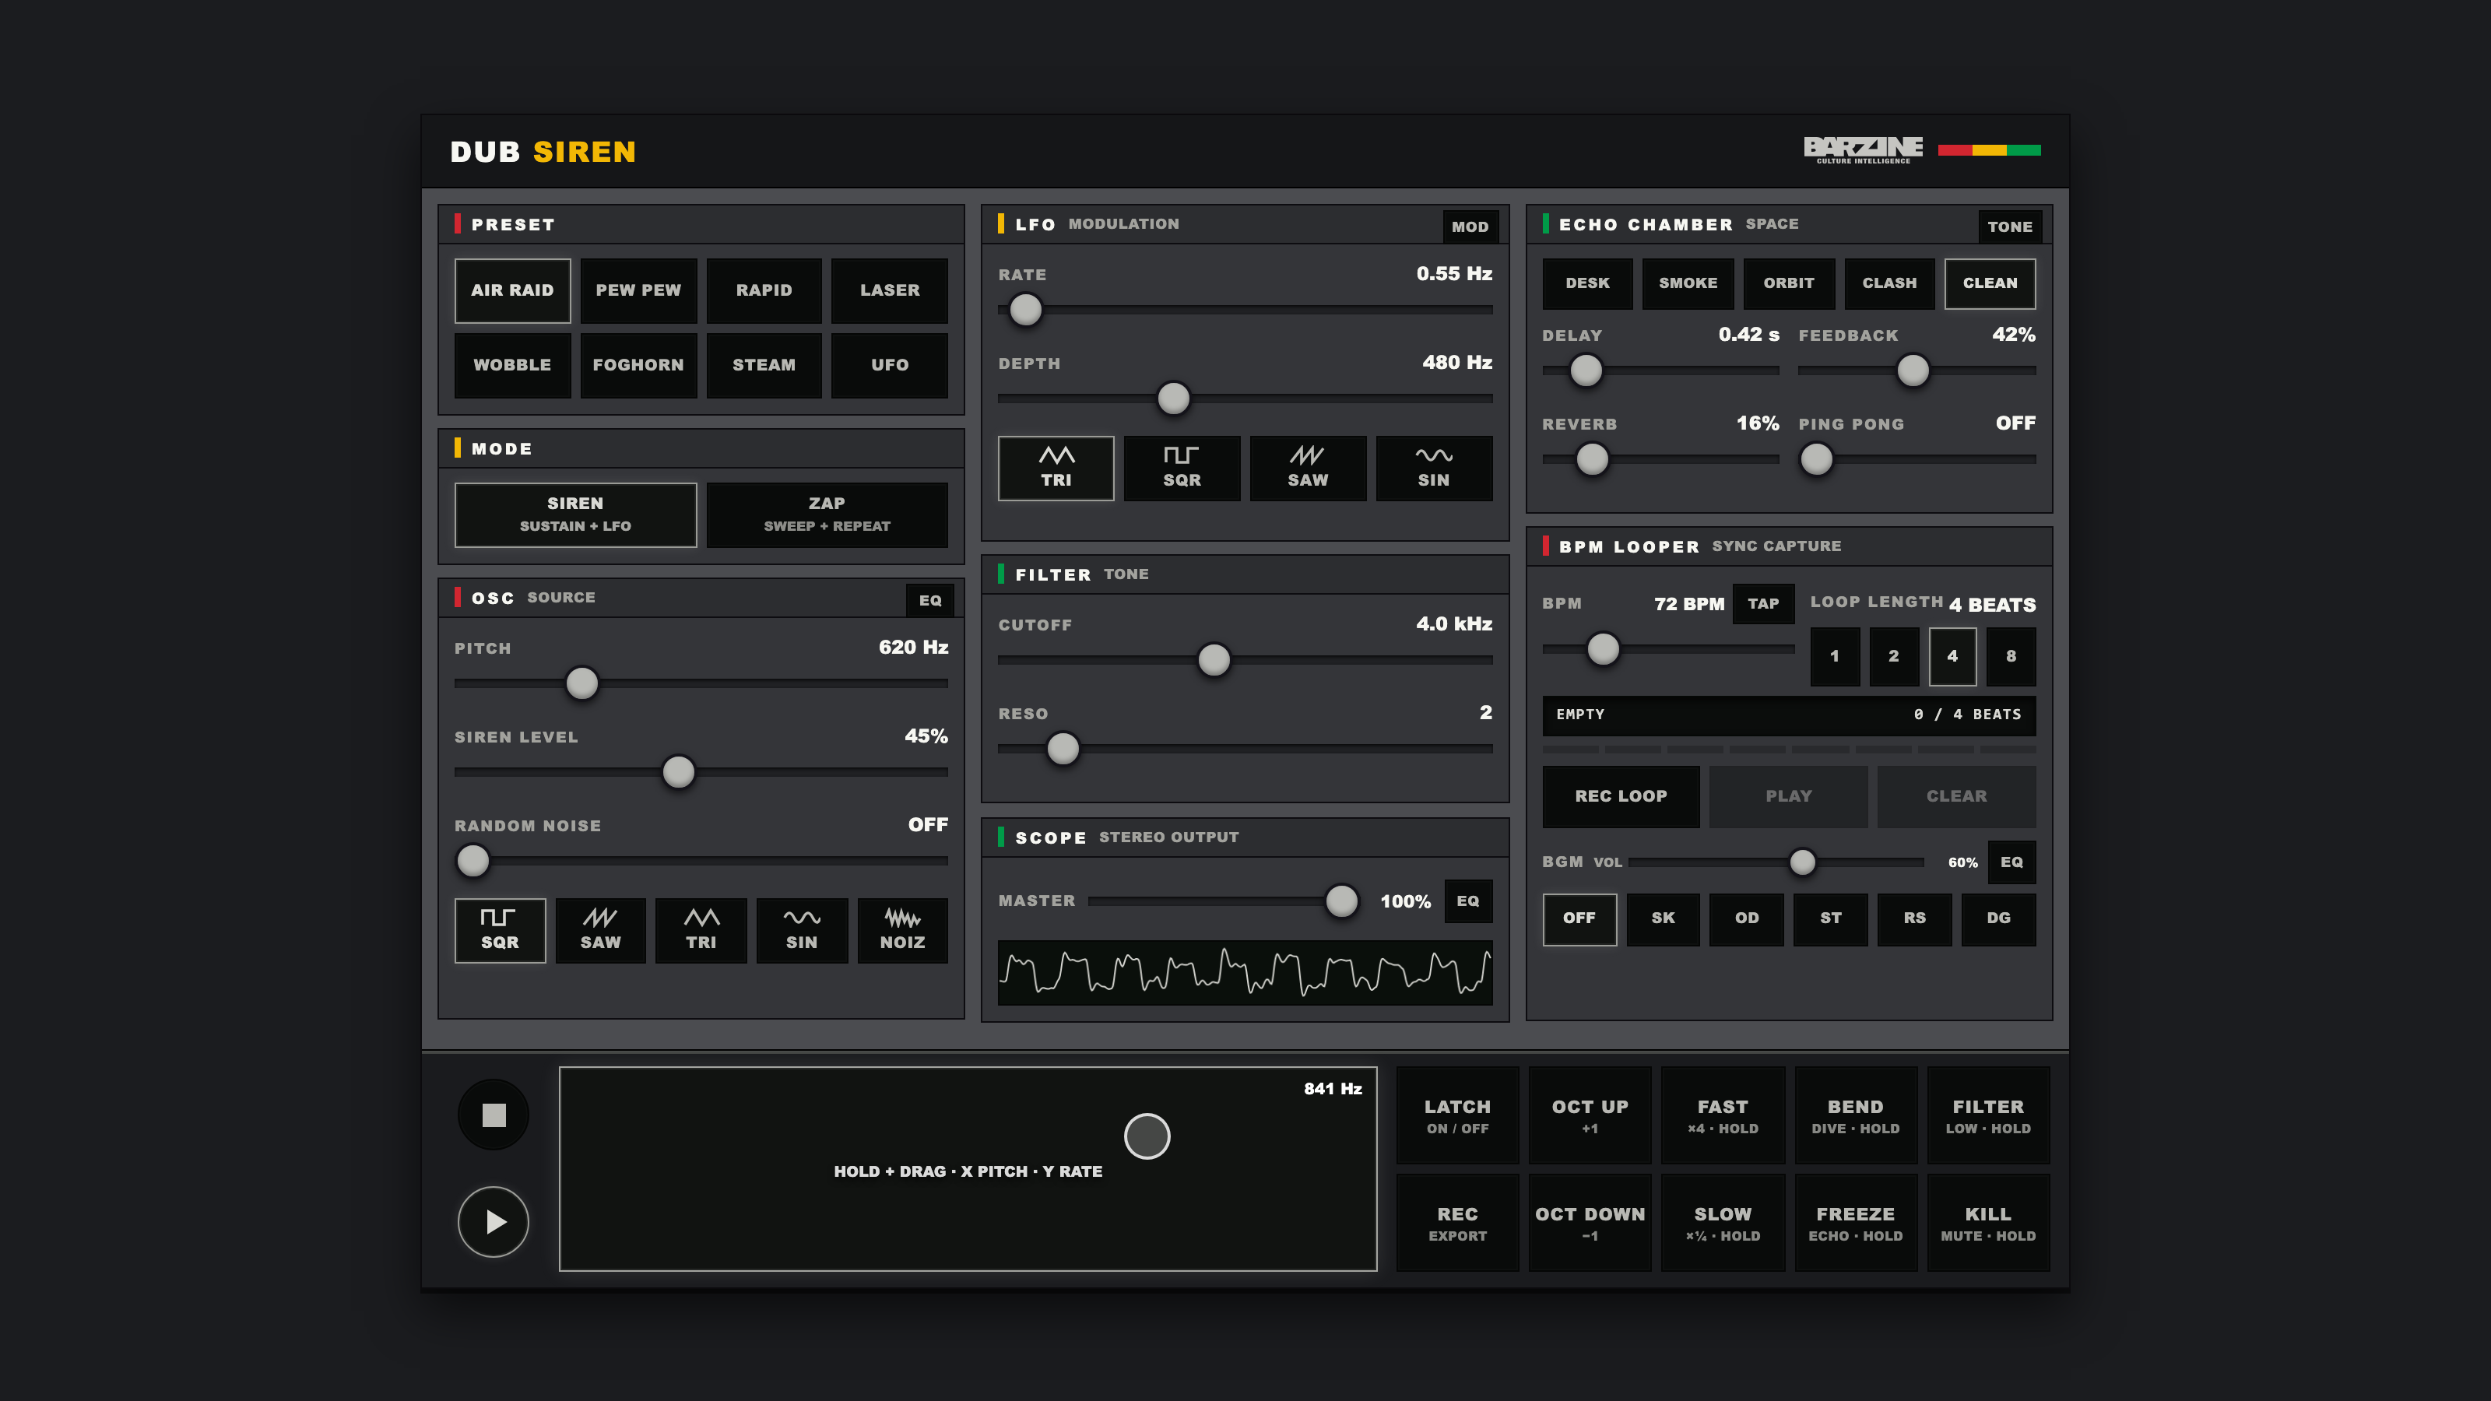The width and height of the screenshot is (2491, 1401).
Task: Open the master EQ in Scope
Action: [x=1468, y=901]
